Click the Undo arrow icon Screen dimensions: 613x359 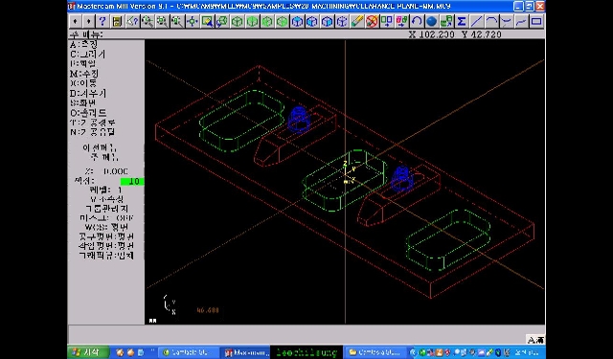pos(417,21)
